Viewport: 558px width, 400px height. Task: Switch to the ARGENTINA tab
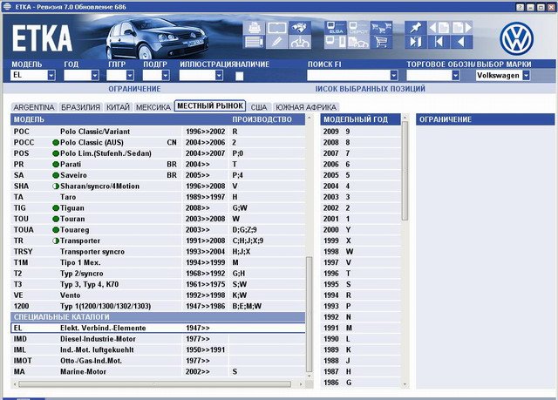(34, 107)
